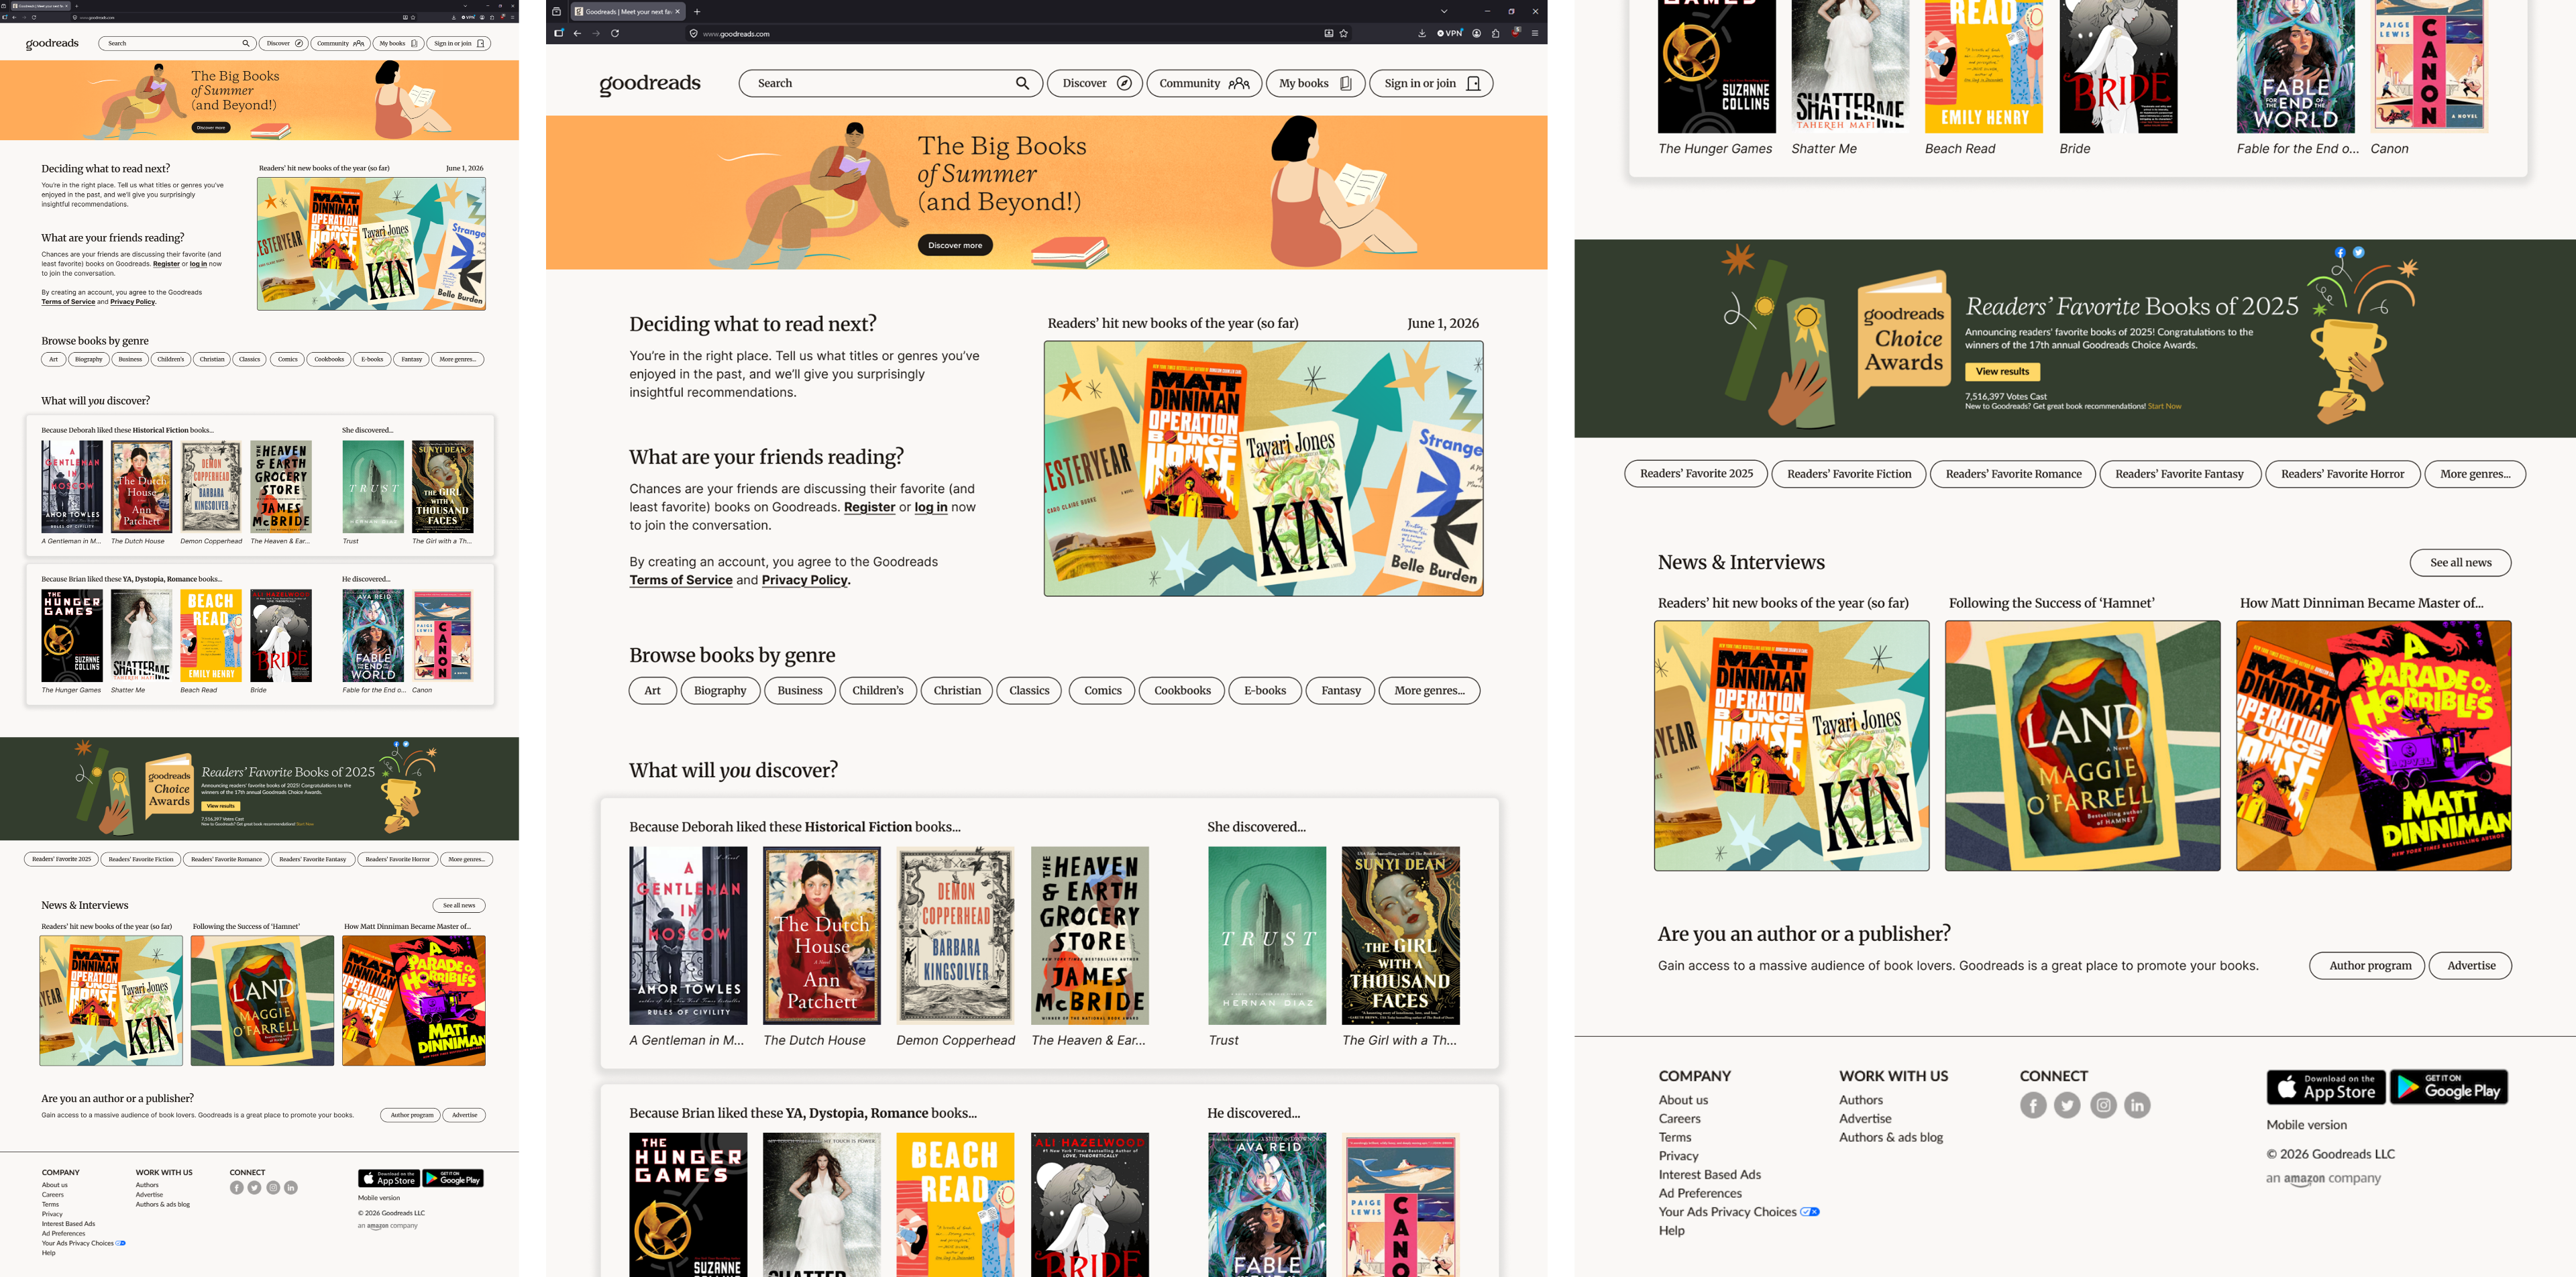Click Author program button in the right panel
2576x1277 pixels.
tap(2367, 966)
